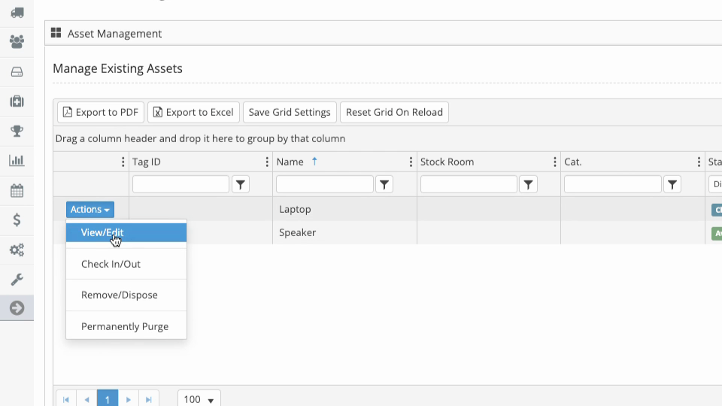
Task: Click Save Grid Settings
Action: (290, 112)
